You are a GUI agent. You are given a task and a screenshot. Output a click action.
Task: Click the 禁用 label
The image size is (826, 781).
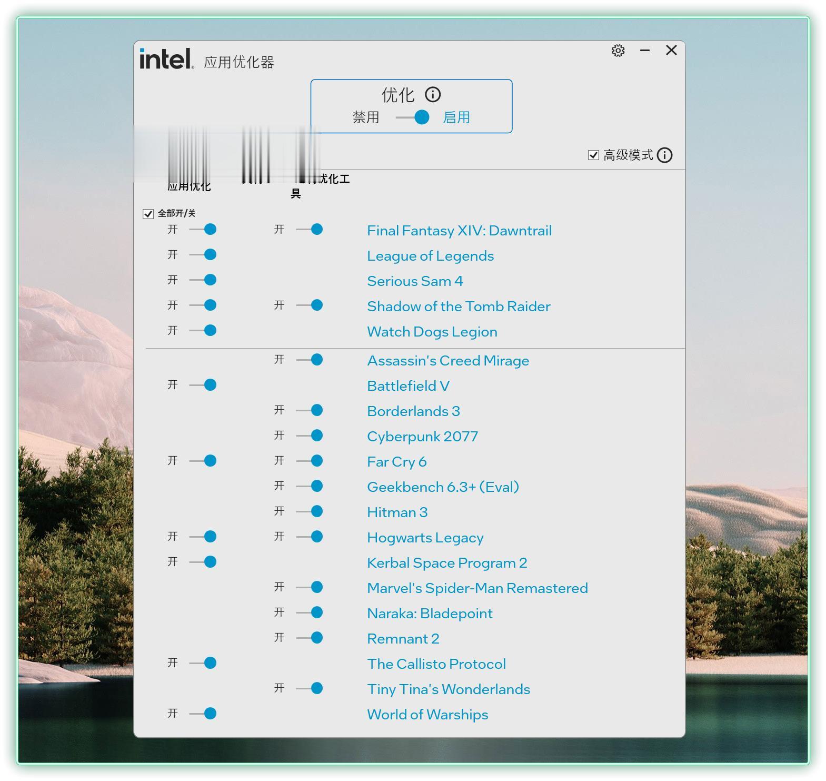pos(366,117)
